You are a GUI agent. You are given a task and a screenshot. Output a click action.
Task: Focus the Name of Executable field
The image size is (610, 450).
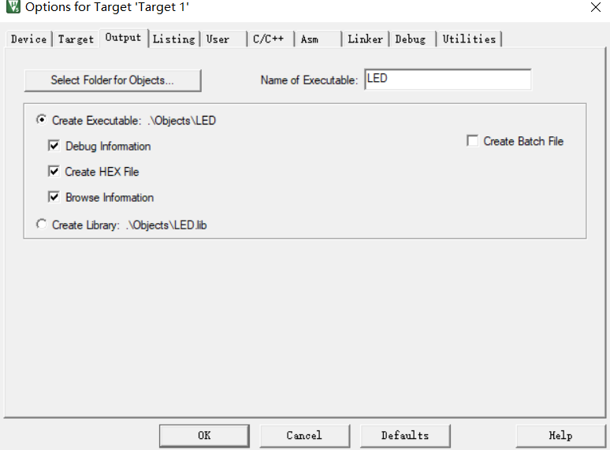[x=448, y=80]
